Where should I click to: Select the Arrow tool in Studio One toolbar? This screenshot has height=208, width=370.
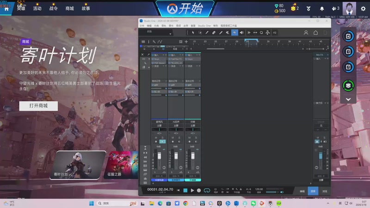pos(193,33)
